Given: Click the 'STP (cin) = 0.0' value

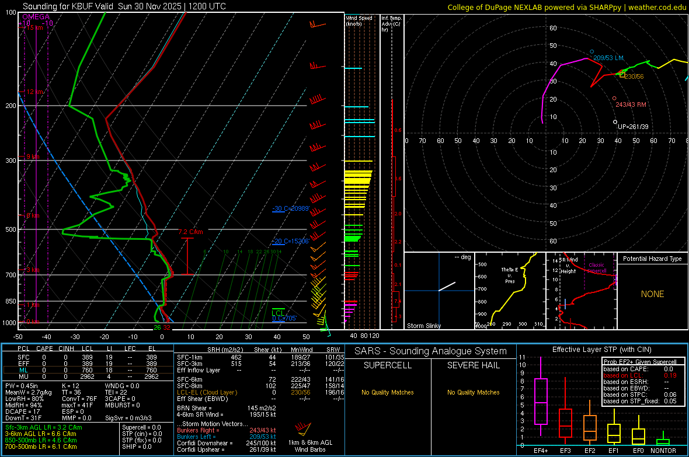Looking at the screenshot, I should coord(142,434).
